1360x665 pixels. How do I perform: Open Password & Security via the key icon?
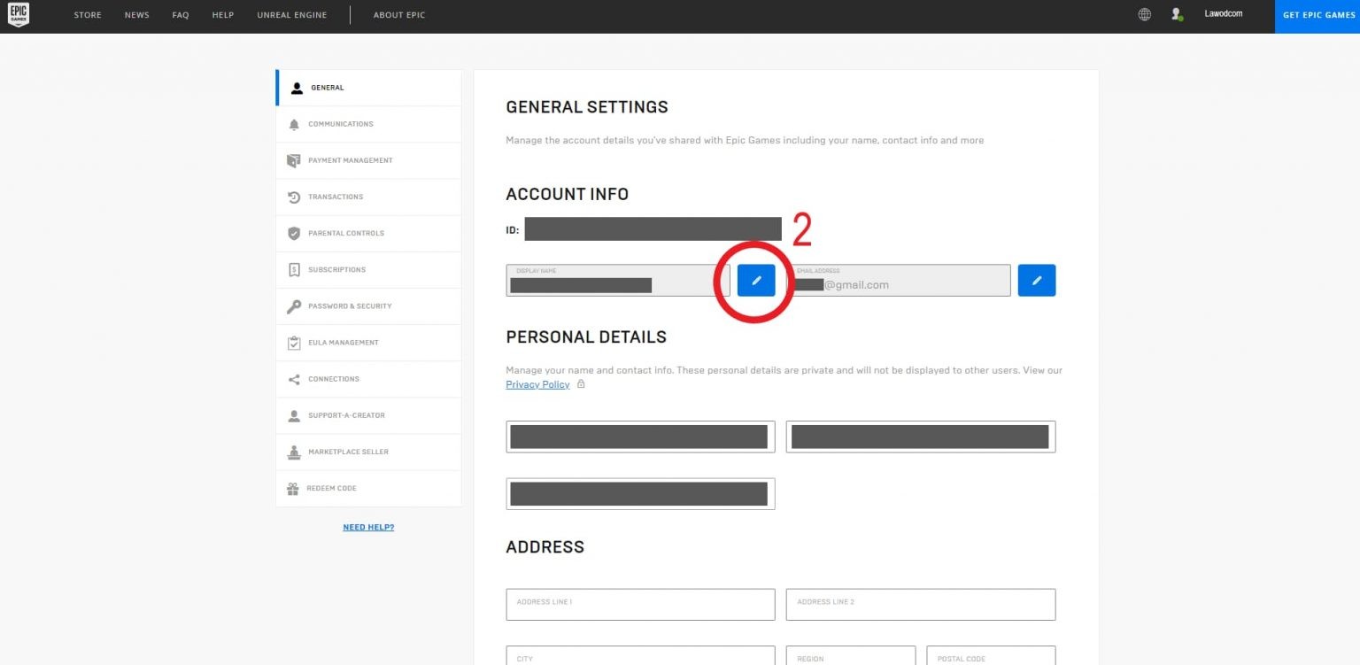[x=294, y=305]
